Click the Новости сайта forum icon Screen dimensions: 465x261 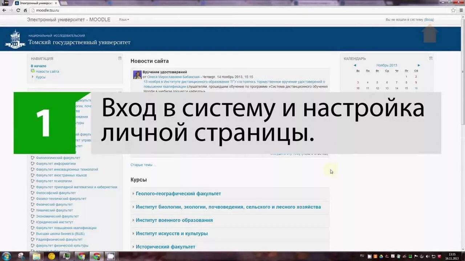tap(33, 71)
